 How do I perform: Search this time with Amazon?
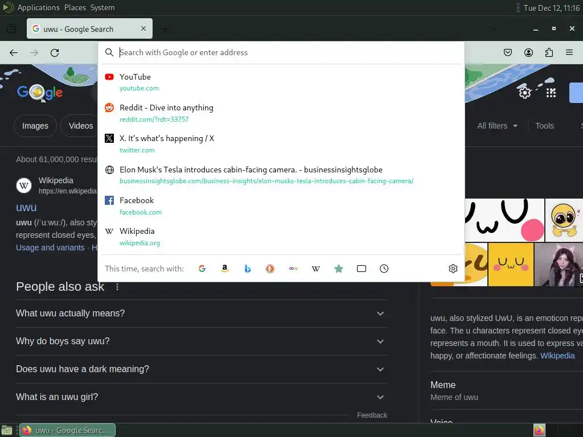[224, 269]
